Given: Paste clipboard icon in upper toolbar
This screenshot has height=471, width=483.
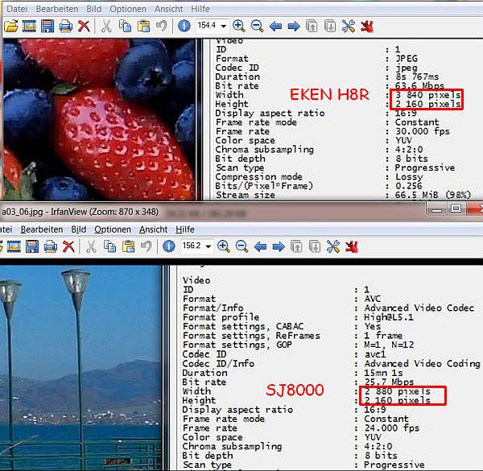Looking at the screenshot, I should (143, 27).
